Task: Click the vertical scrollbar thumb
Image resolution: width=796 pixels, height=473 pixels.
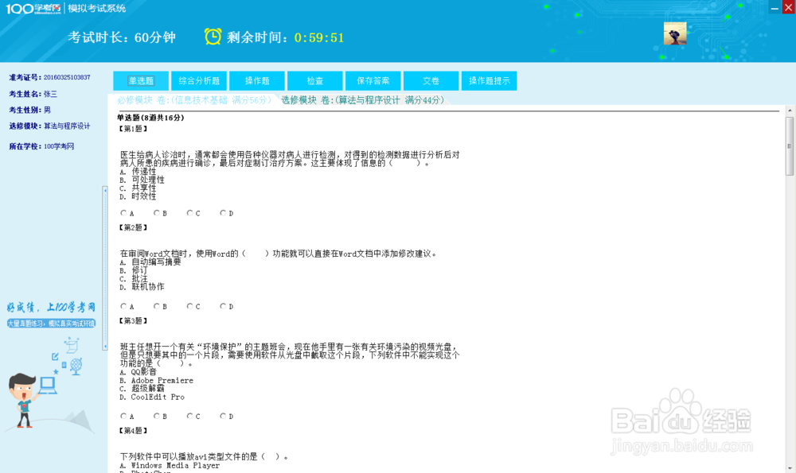Action: coord(790,146)
